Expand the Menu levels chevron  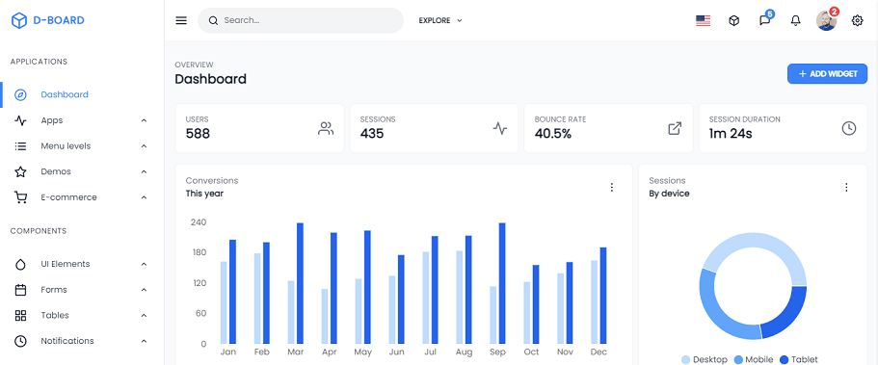point(144,146)
